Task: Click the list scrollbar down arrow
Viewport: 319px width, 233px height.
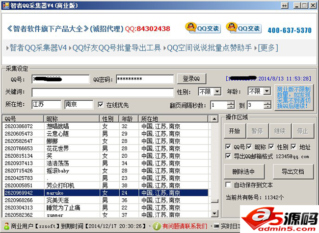Action: coord(214,213)
